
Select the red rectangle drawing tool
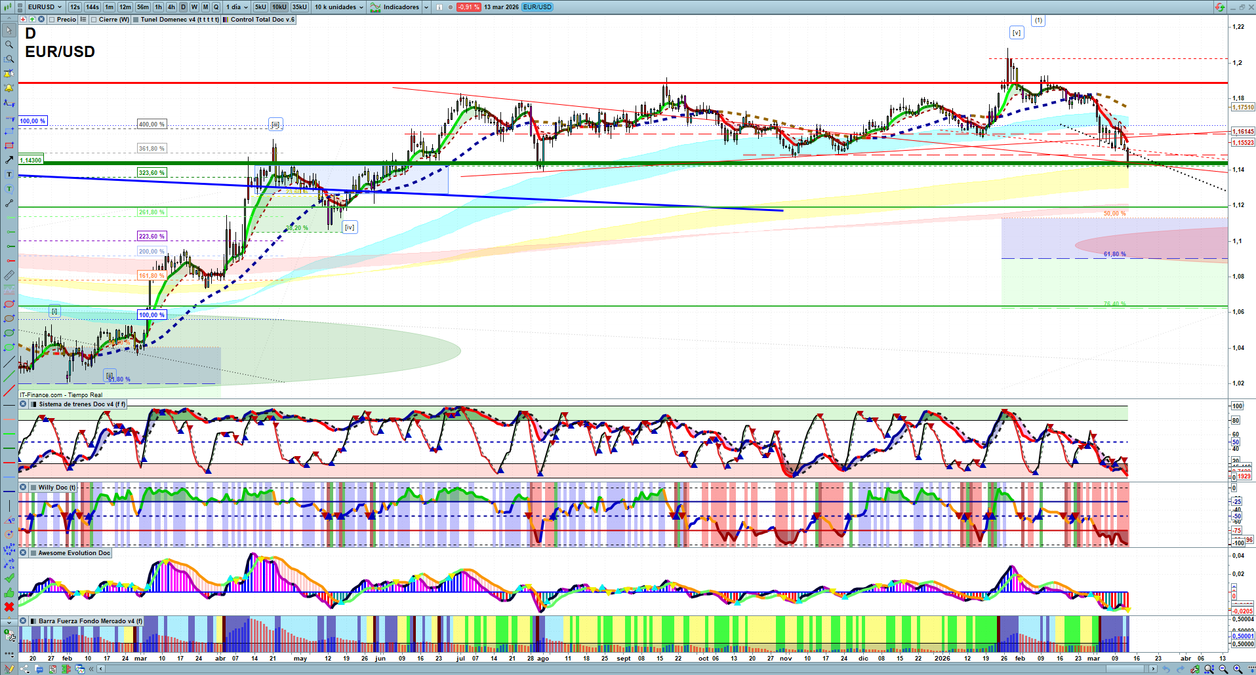coord(9,145)
